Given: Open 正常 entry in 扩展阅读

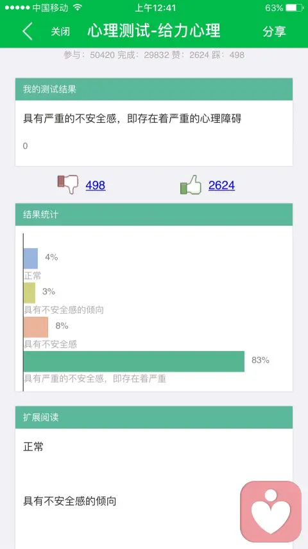Looking at the screenshot, I should 33,447.
